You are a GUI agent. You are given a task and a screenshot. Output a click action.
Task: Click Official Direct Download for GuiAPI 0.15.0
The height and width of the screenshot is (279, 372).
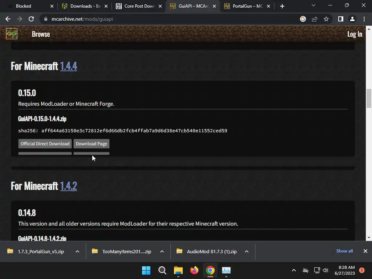45,144
